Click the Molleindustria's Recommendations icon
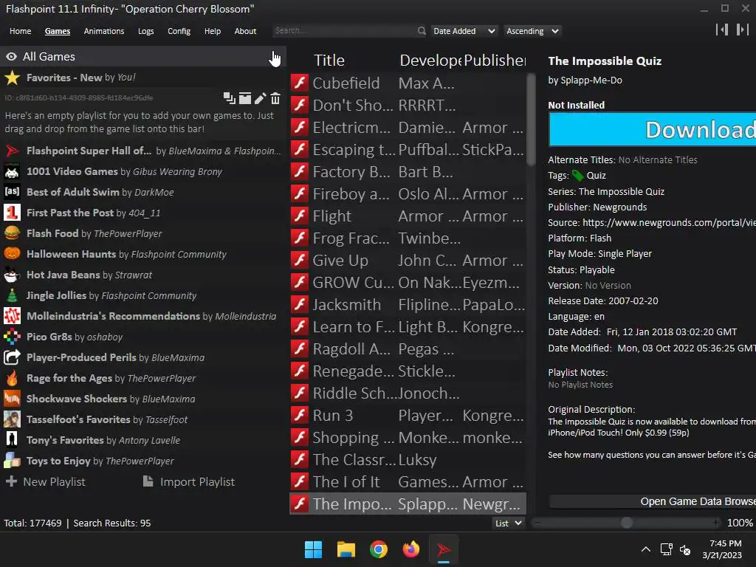This screenshot has height=567, width=756. click(x=12, y=316)
